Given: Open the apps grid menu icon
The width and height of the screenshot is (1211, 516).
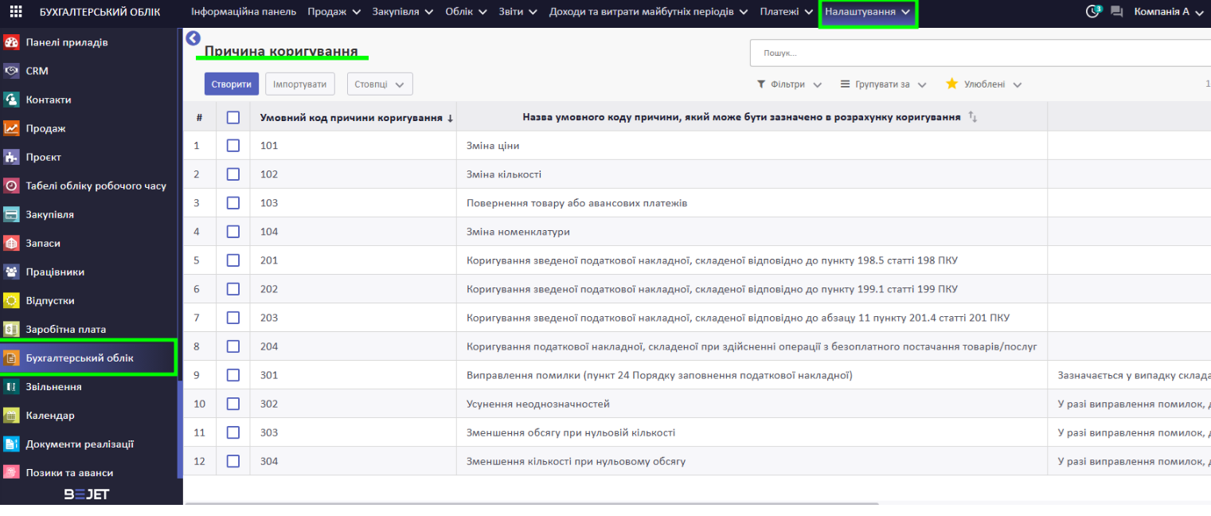Looking at the screenshot, I should point(16,12).
